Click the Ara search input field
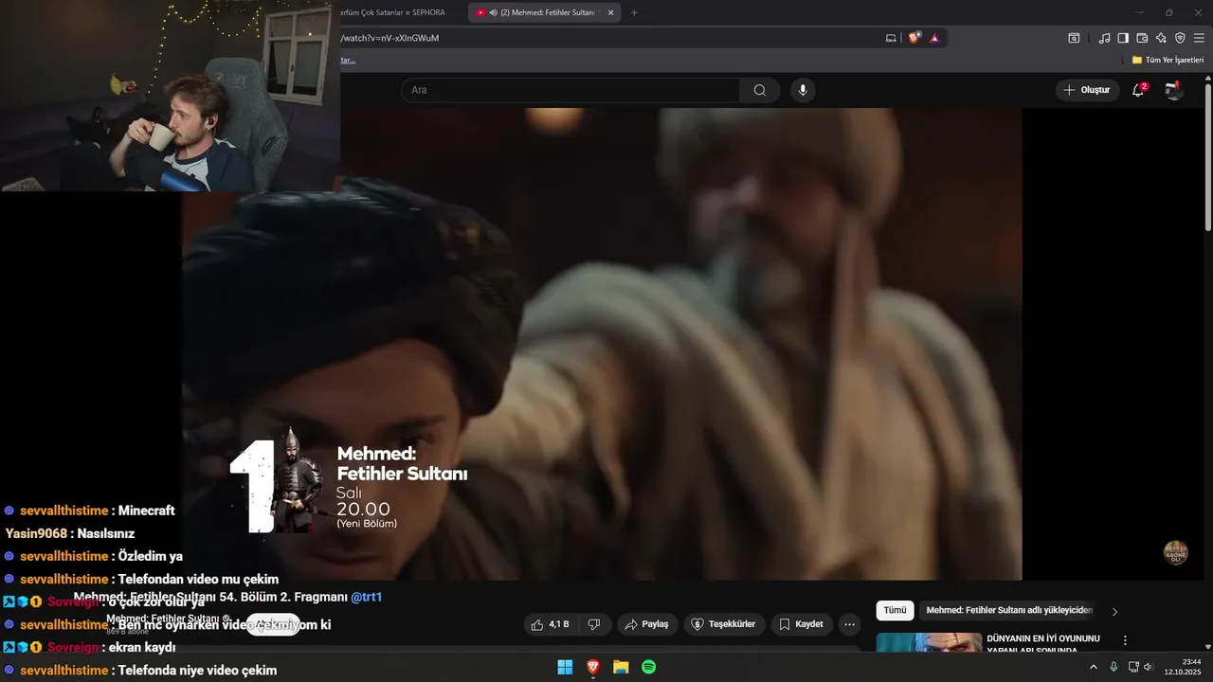This screenshot has height=682, width=1213. coord(570,90)
